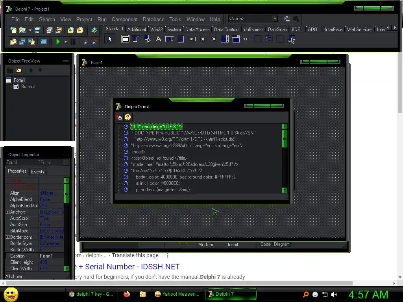The height and width of the screenshot is (302, 403).
Task: Select the CheckBox component icon
Action: (203, 39)
